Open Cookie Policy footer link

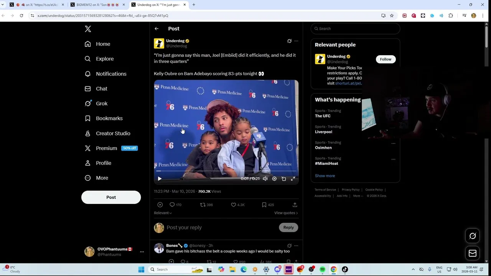click(x=374, y=190)
